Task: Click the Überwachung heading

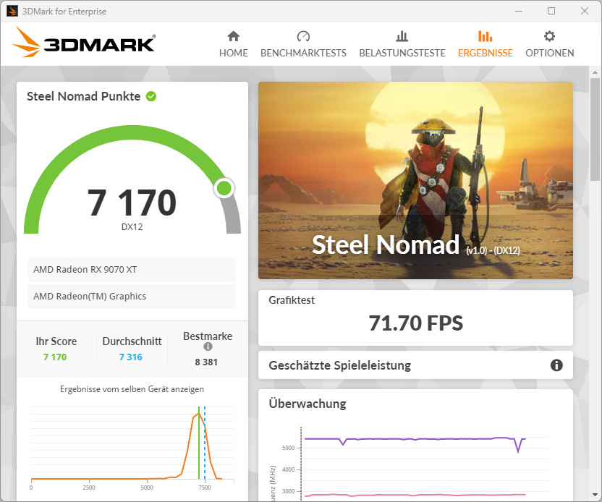Action: point(307,404)
